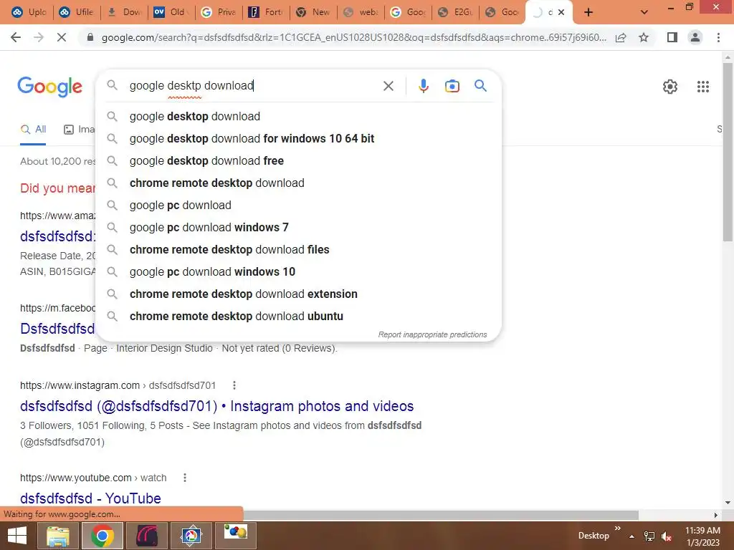Click the muted volume tray icon

point(667,536)
